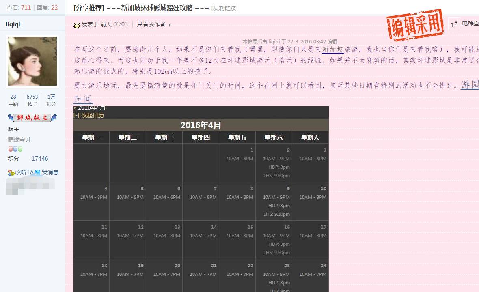Click the 17446 points value

tap(40, 158)
